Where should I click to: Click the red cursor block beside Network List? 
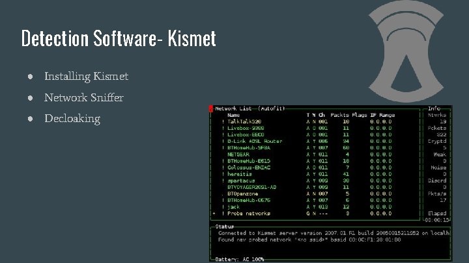[x=211, y=108]
